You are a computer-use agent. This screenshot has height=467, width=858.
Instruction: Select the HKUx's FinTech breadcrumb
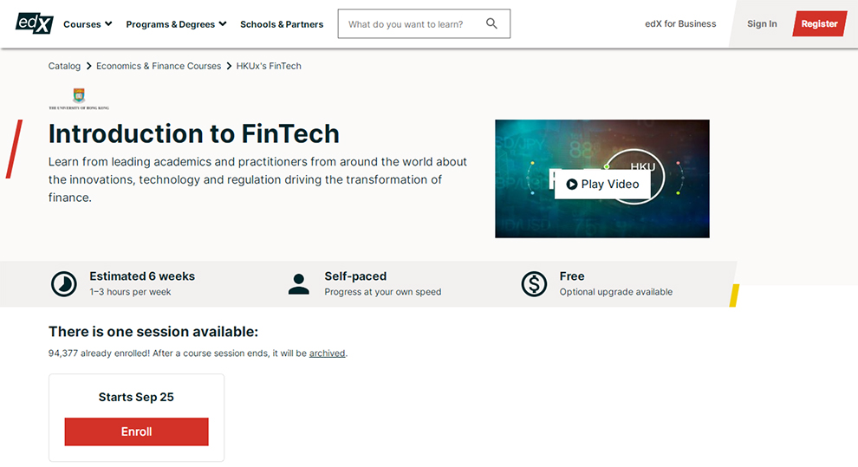[x=269, y=66]
